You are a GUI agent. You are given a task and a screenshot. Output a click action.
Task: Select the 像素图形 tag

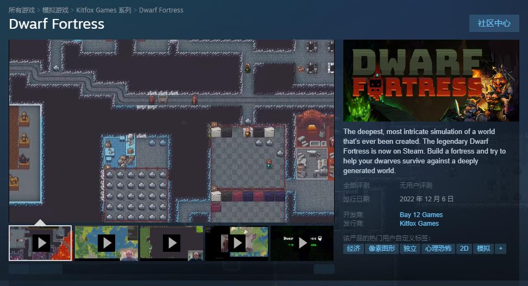[x=382, y=249]
